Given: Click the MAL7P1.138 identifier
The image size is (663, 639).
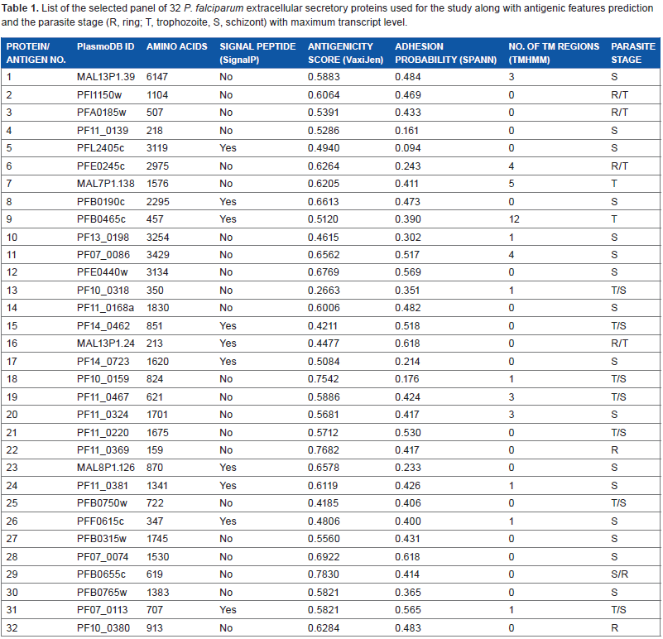Looking at the screenshot, I should click(105, 184).
